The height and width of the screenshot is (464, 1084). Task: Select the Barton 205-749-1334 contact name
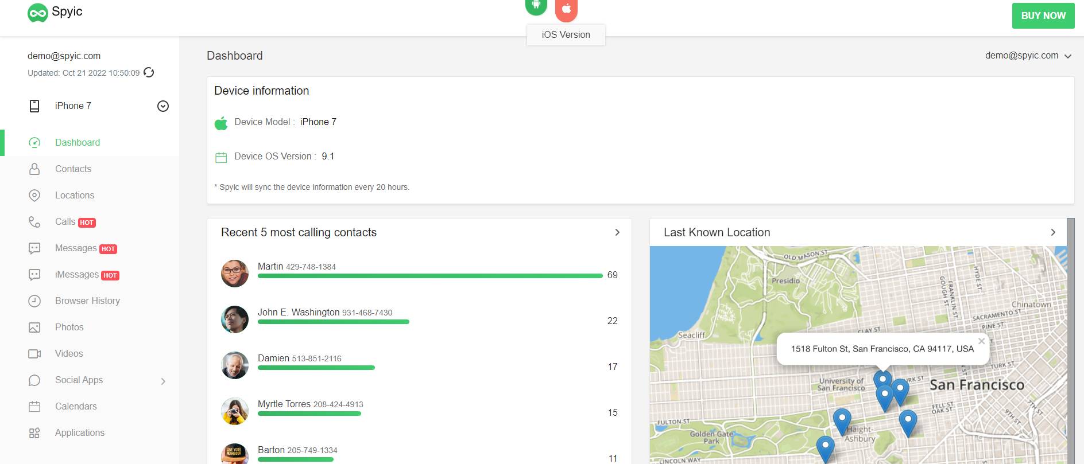pos(297,450)
